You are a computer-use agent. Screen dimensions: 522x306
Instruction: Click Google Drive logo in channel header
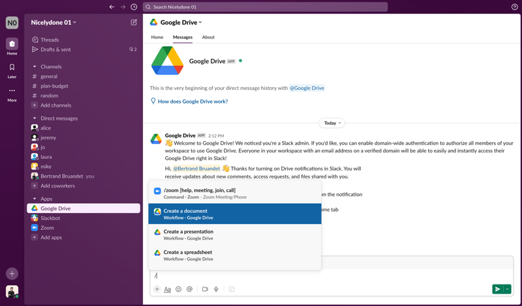point(153,22)
